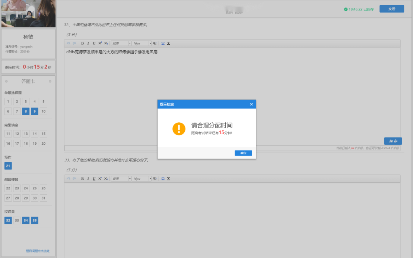Insert special character Ω in question 32 editor

pos(163,43)
